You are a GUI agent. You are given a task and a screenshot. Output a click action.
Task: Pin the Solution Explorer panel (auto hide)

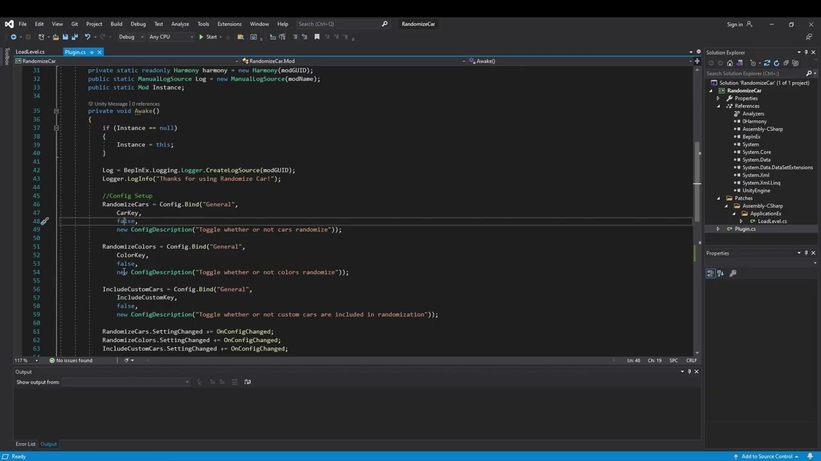point(806,53)
